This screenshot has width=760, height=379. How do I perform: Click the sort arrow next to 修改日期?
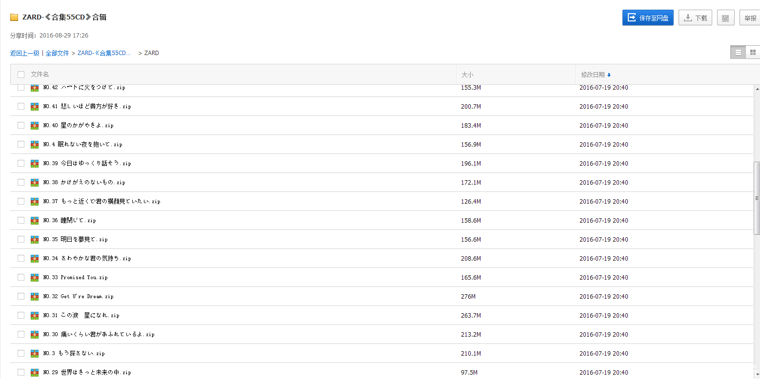609,75
